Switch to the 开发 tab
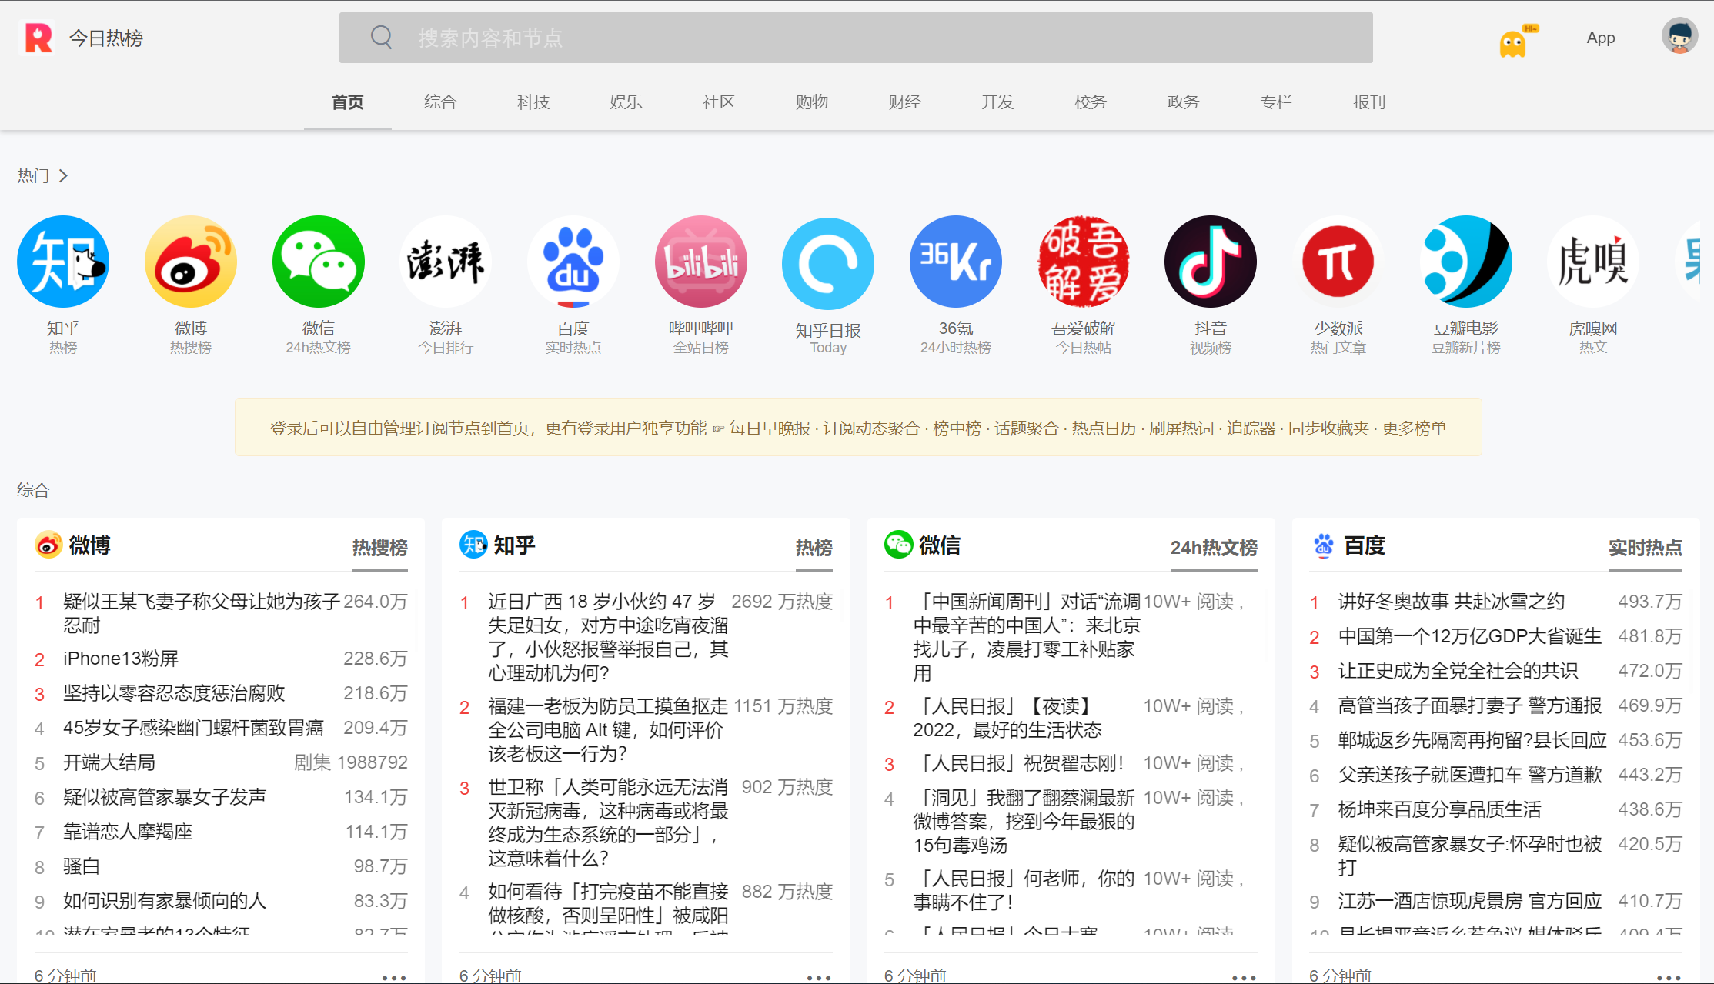The width and height of the screenshot is (1714, 984). pos(997,102)
